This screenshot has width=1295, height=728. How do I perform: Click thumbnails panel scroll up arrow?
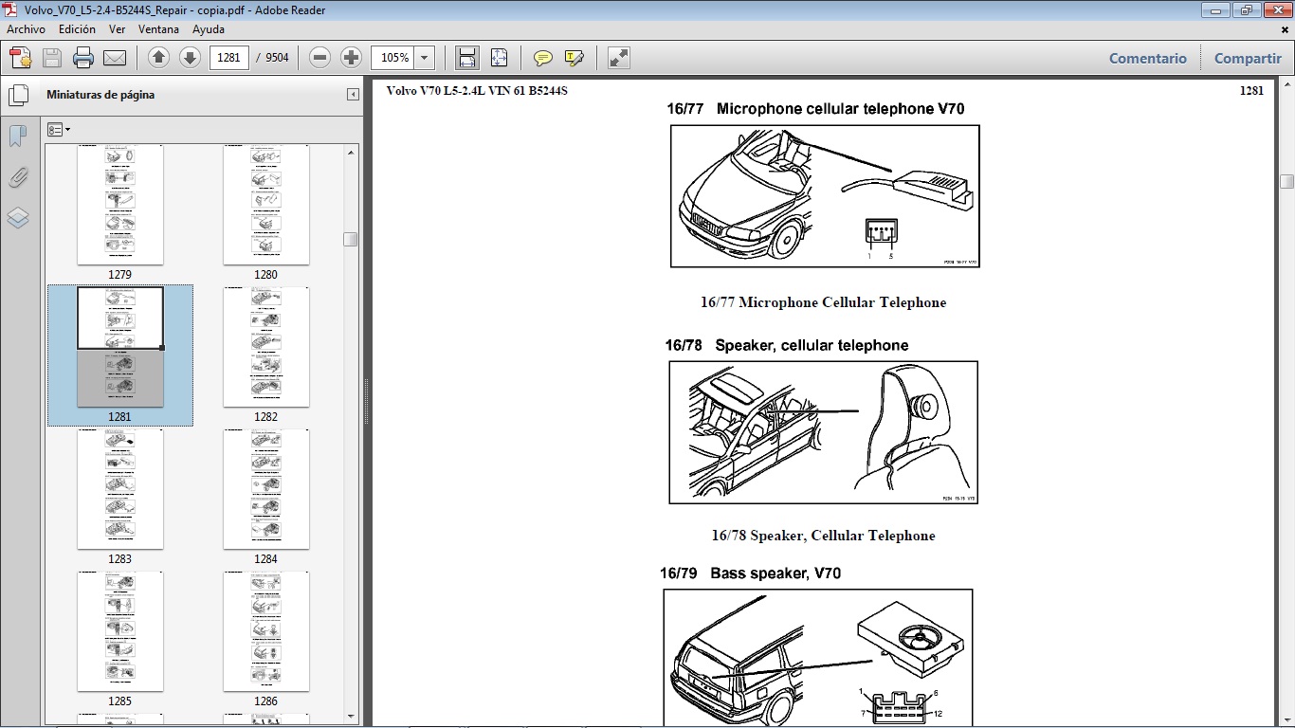coord(351,152)
